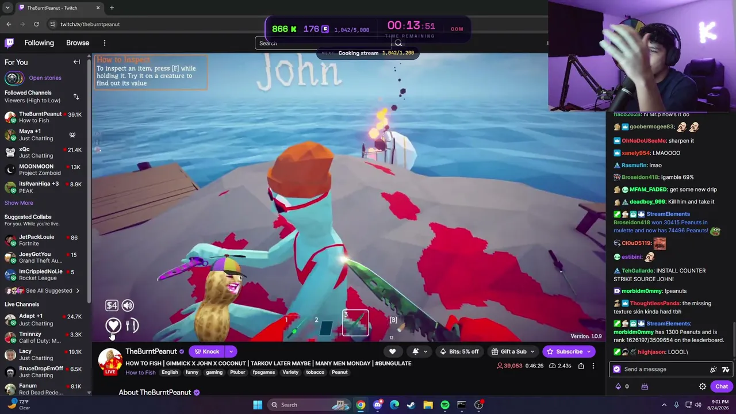Open Google Chrome from the taskbar

coord(361,405)
